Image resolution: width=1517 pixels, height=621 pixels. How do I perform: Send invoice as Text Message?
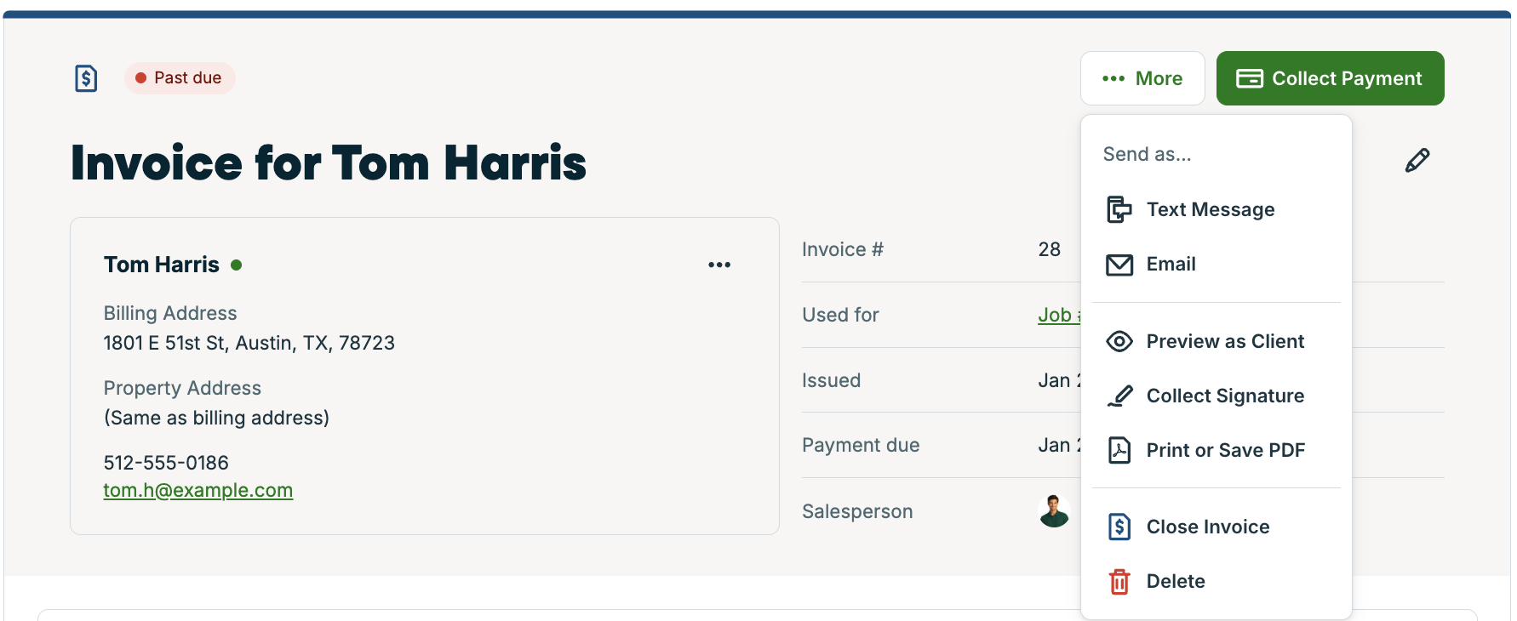point(1210,209)
